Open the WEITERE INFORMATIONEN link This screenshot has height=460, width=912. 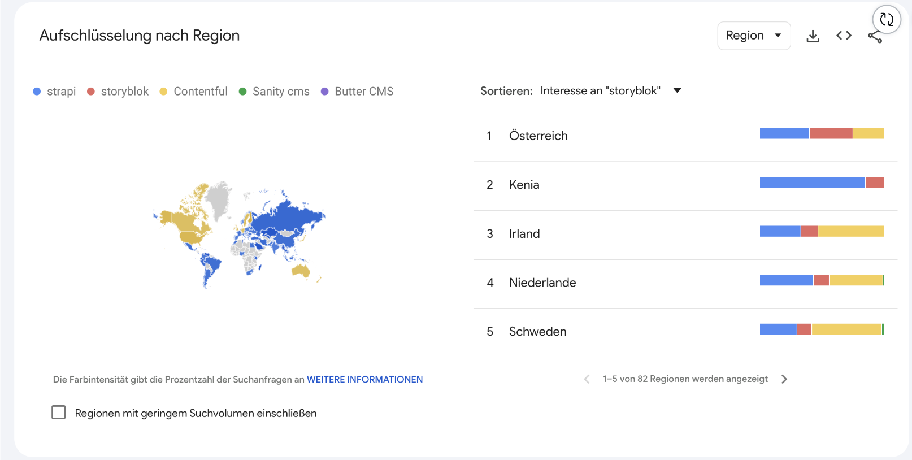364,379
